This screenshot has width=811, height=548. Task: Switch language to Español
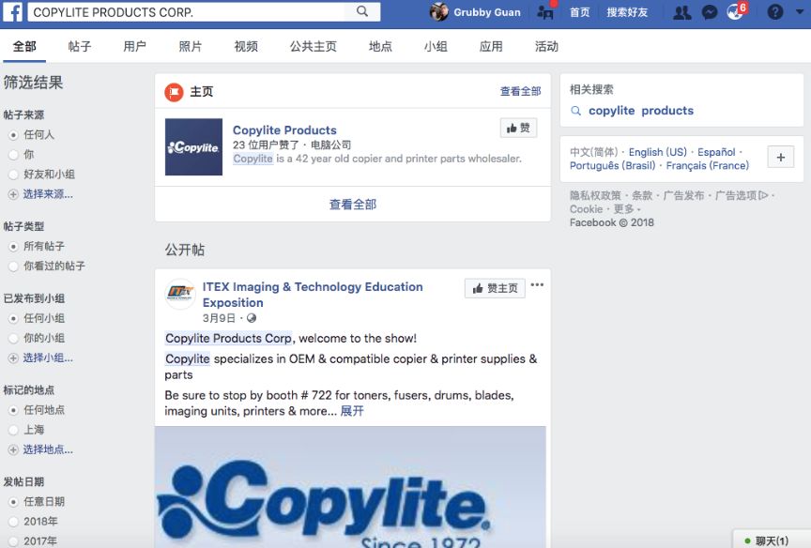[716, 152]
